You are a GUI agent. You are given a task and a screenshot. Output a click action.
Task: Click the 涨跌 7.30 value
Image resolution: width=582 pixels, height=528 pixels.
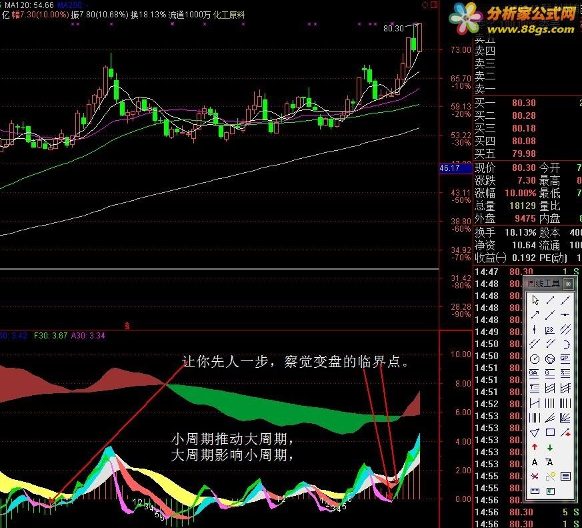pos(527,180)
